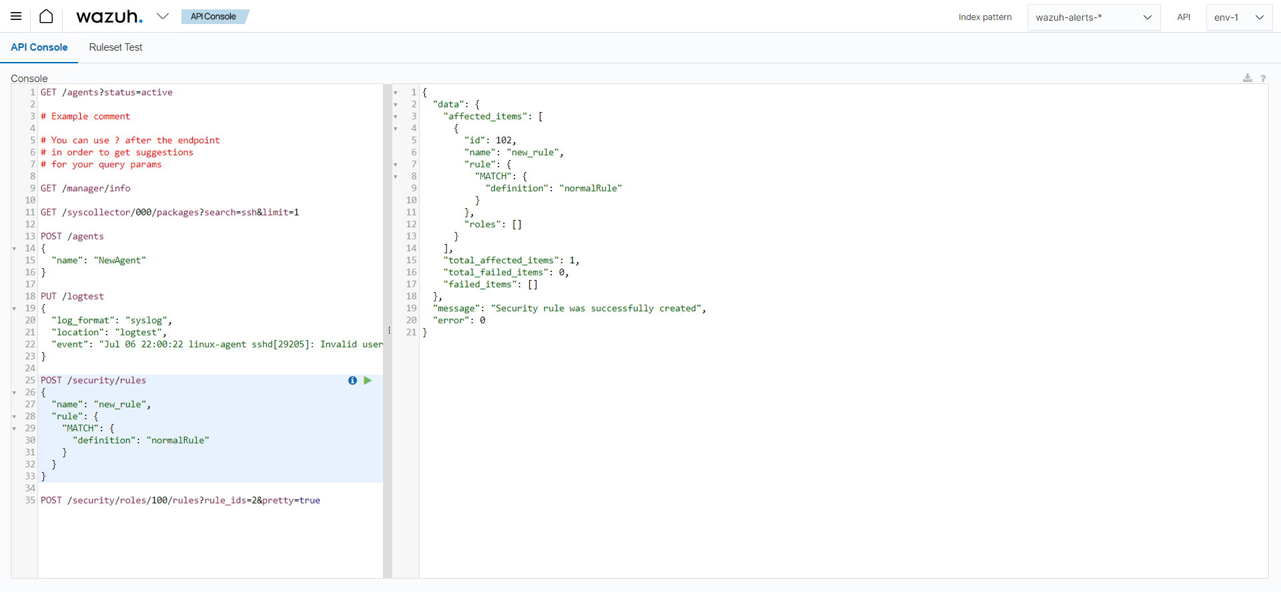
Task: Switch to the Ruleset Test tab
Action: point(115,47)
